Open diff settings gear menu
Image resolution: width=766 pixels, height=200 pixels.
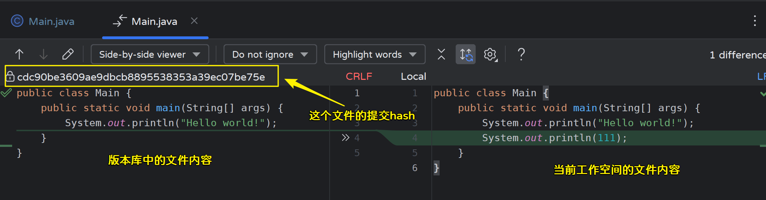(490, 54)
